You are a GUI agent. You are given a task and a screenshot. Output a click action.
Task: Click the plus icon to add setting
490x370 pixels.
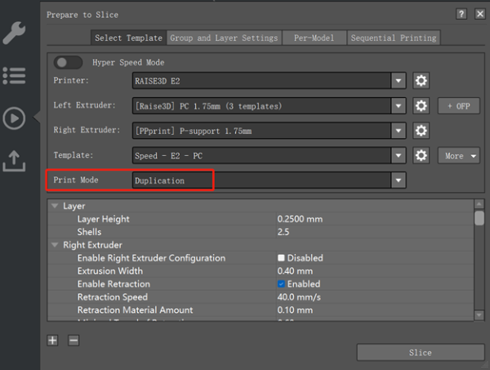[53, 341]
